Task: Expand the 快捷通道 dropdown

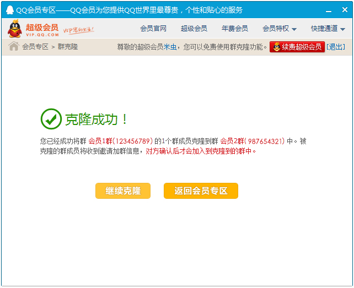Action: pyautogui.click(x=328, y=29)
